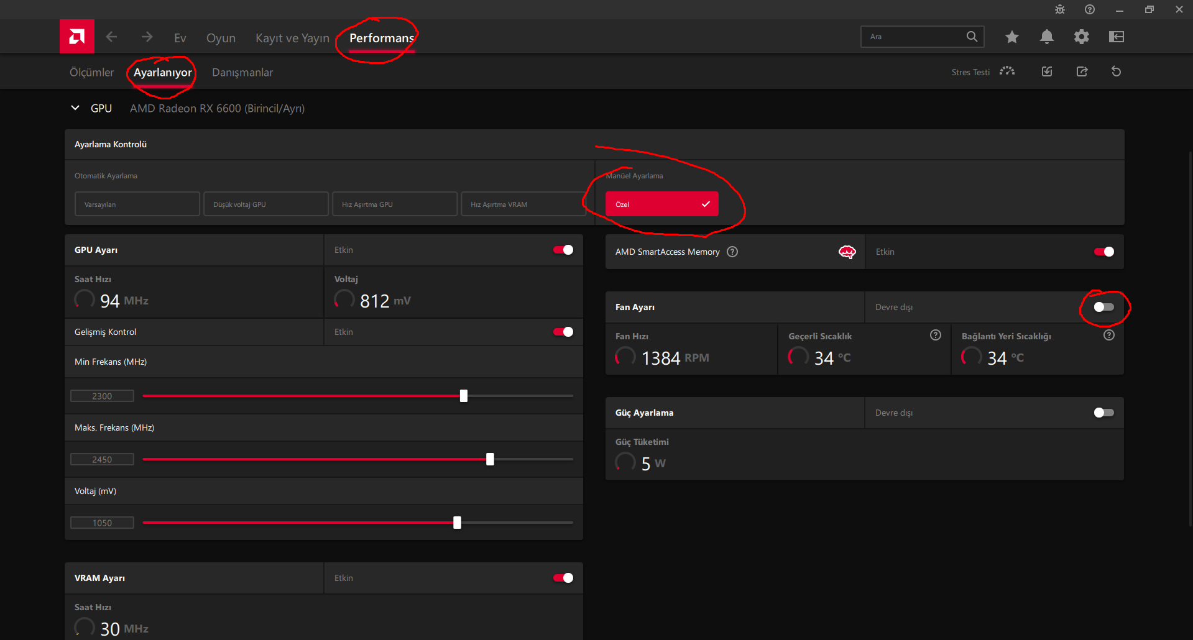Click the Maks. Frekans value box 2450
Viewport: 1193px width, 640px height.
pos(102,459)
